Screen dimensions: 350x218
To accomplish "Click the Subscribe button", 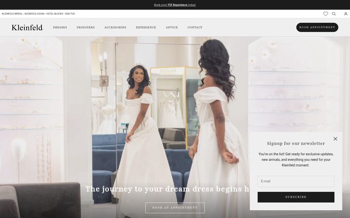I will [x=296, y=197].
